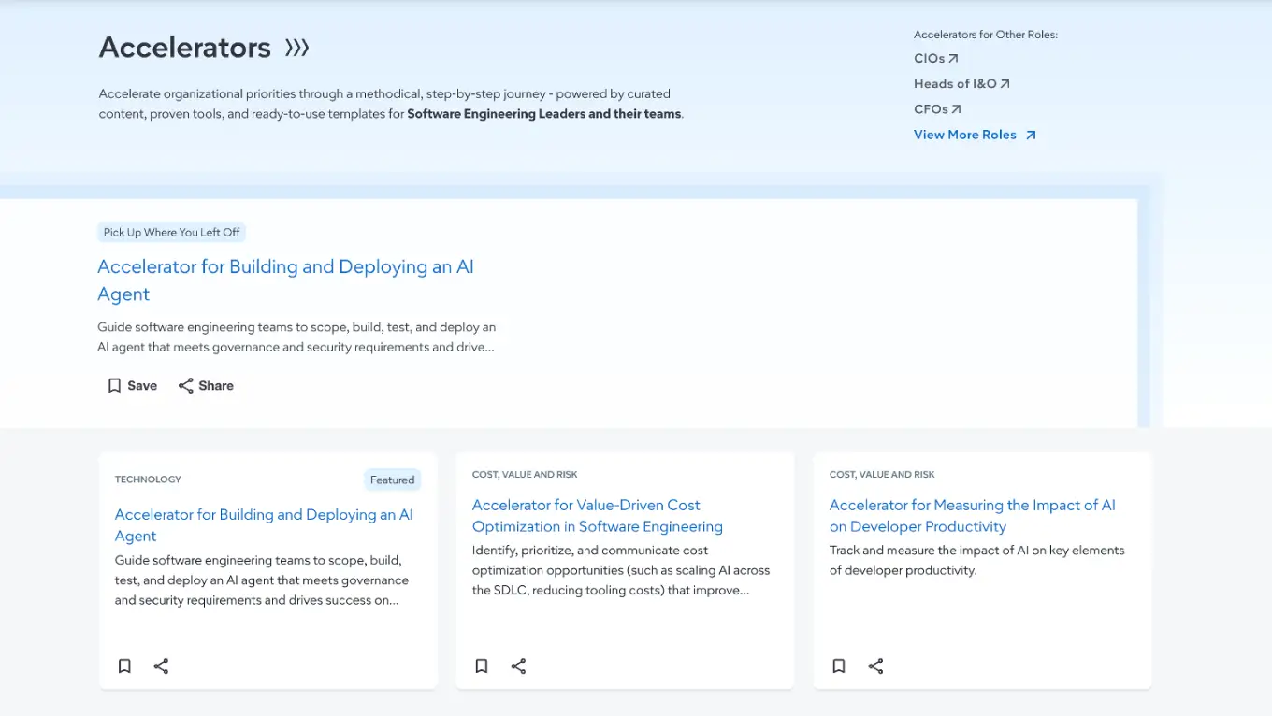Click the arrow icon next to View More Roles

pyautogui.click(x=1031, y=135)
